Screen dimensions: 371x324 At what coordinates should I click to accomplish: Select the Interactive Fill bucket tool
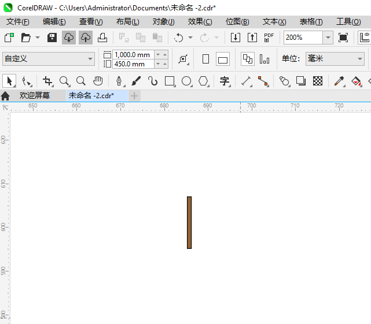356,81
